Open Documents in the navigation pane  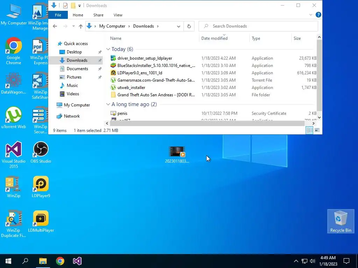tap(77, 69)
